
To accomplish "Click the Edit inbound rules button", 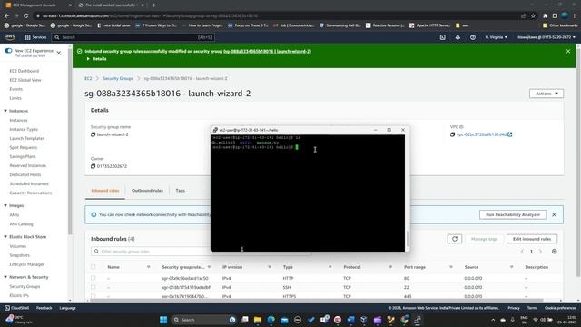I will [x=532, y=239].
